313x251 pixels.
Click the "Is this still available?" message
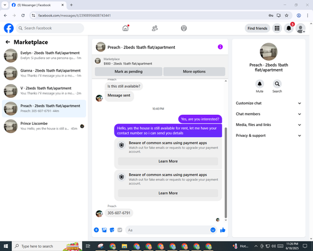pos(124,86)
